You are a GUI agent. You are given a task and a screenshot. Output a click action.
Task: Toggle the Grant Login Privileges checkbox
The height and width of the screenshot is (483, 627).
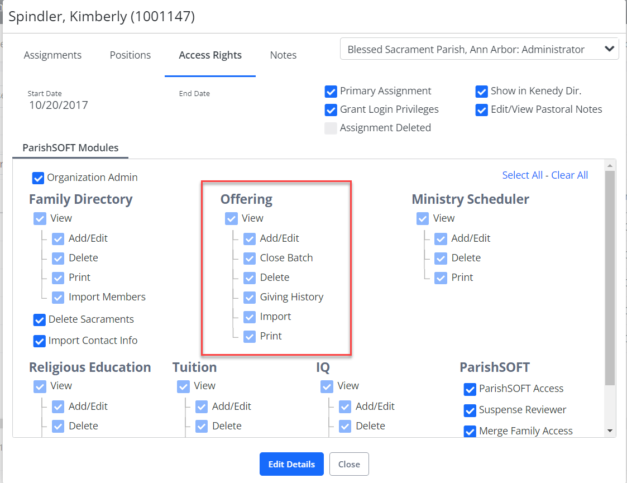pyautogui.click(x=331, y=109)
